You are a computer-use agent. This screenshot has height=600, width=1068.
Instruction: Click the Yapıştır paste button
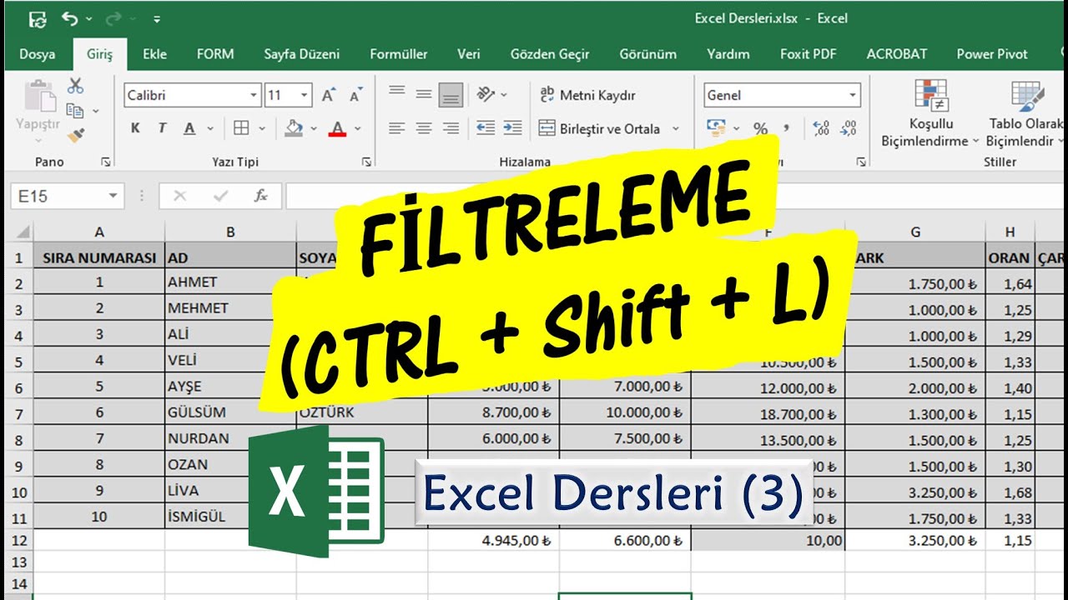38,106
